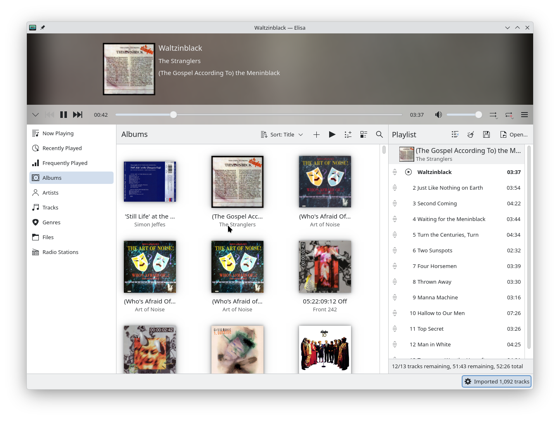Click the Simon Jeffes artist label

coord(150,224)
